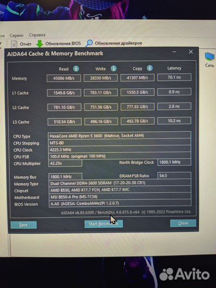216x288 pixels.
Task: Click the BIOS Version A.A0 field
Action: [120, 203]
